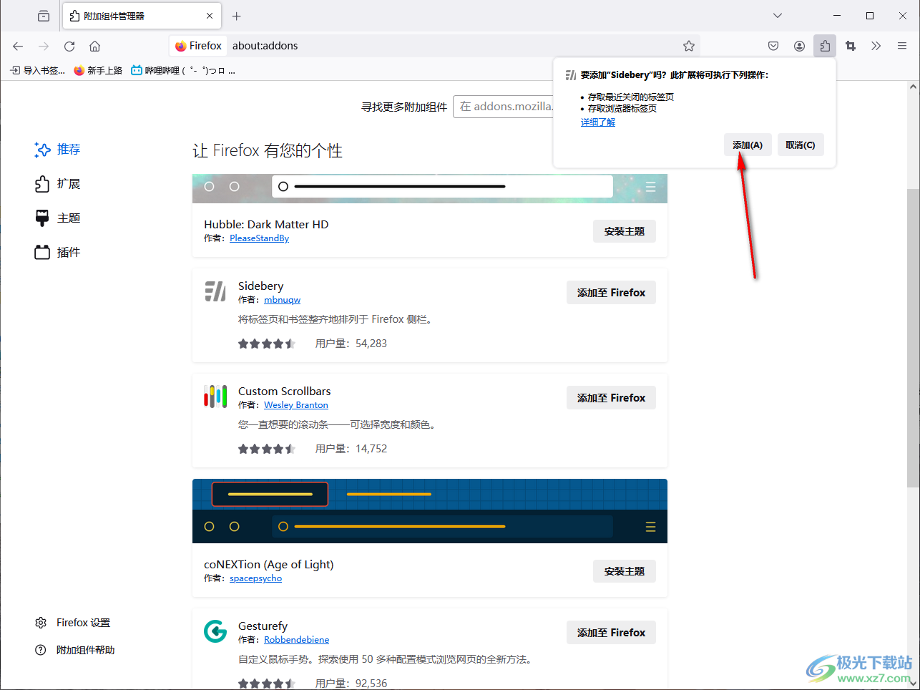Open the 新手上路 bookmark

[98, 71]
